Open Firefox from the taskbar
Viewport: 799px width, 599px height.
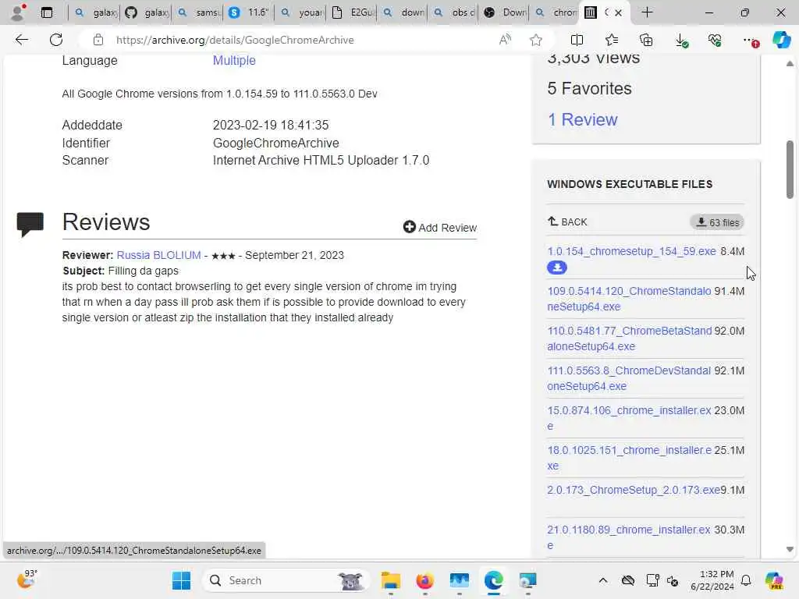click(425, 580)
